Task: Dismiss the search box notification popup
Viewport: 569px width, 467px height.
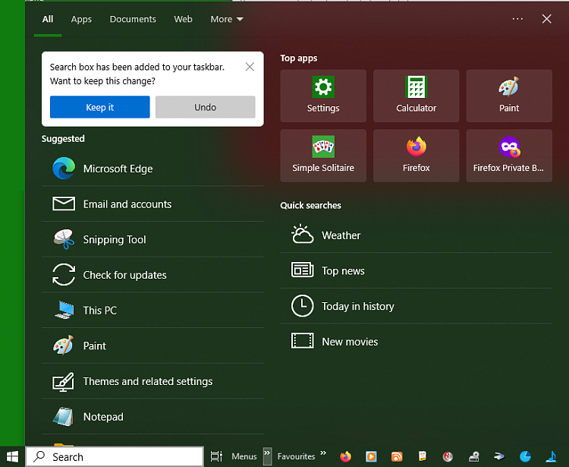Action: click(250, 67)
